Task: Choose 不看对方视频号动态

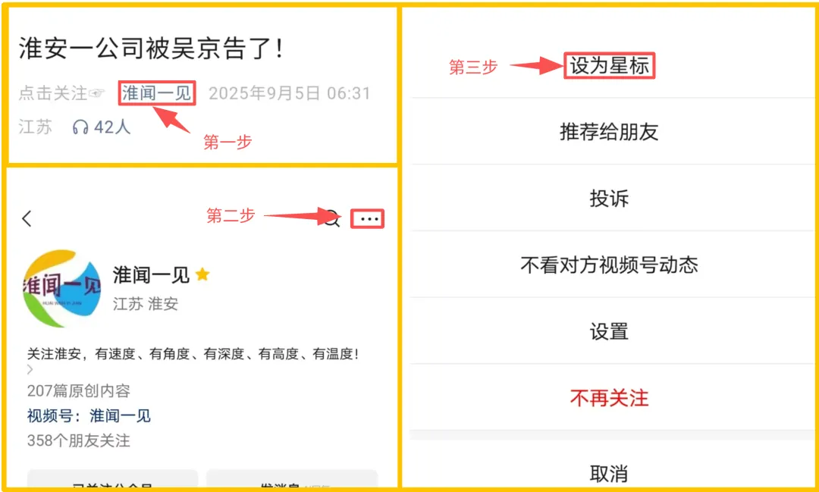Action: [x=609, y=265]
